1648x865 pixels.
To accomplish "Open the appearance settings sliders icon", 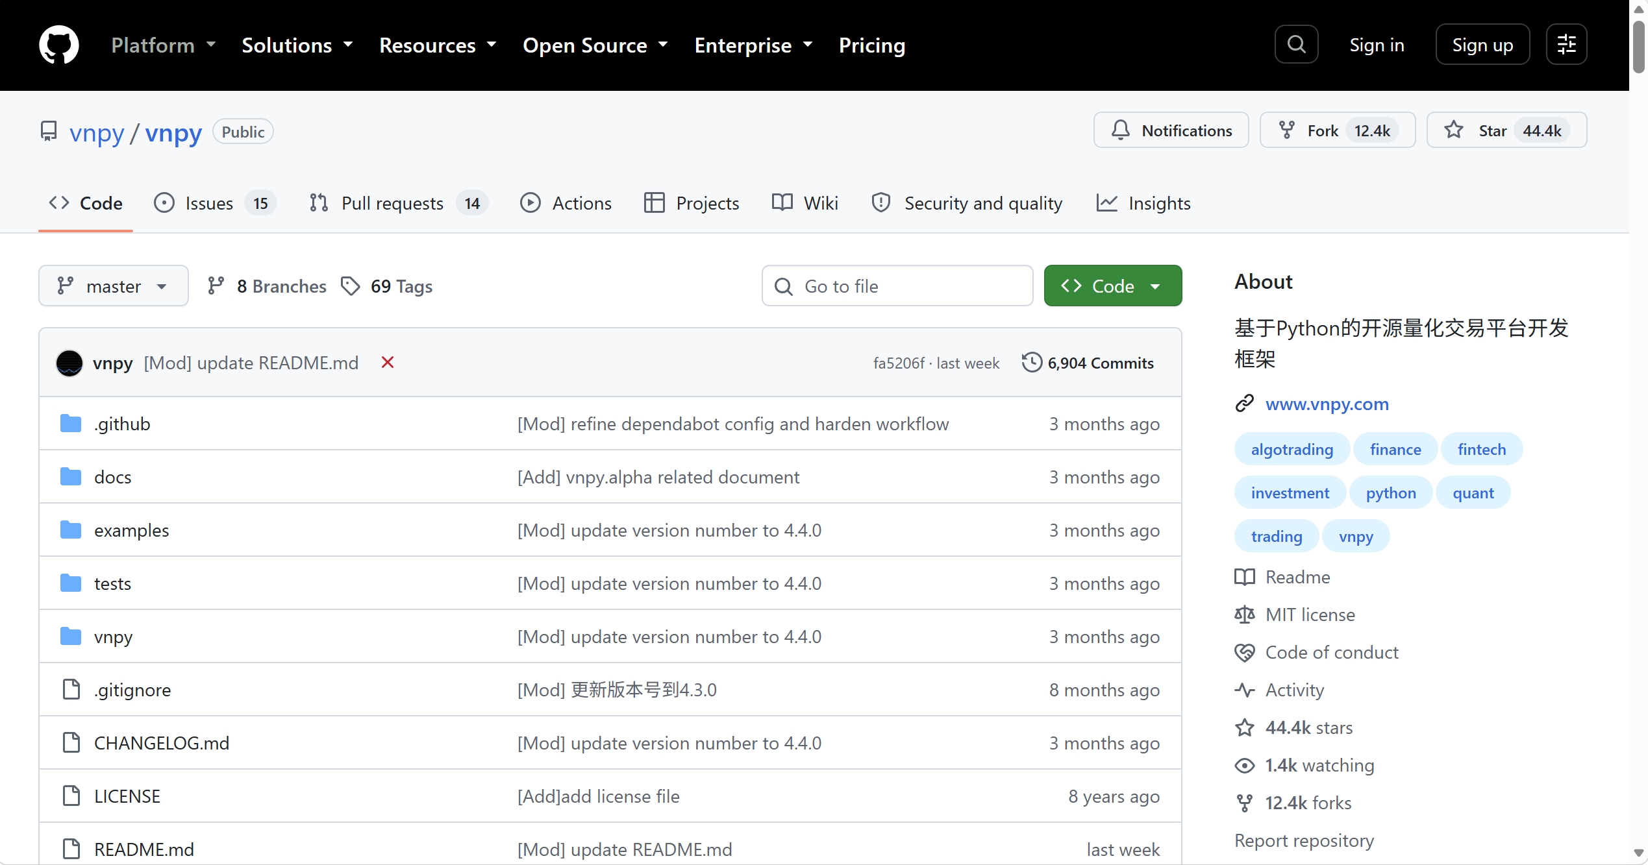I will click(1566, 44).
